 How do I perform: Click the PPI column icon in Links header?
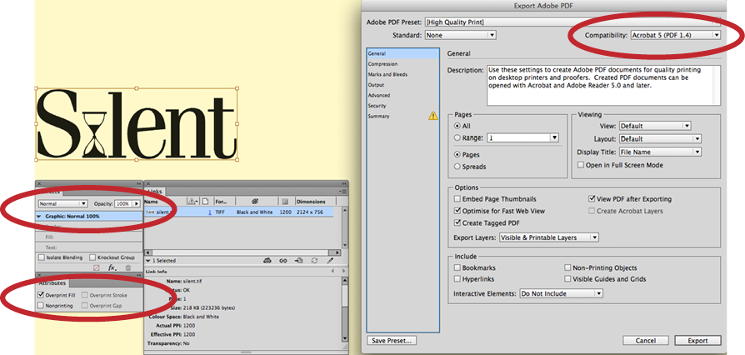(x=285, y=202)
